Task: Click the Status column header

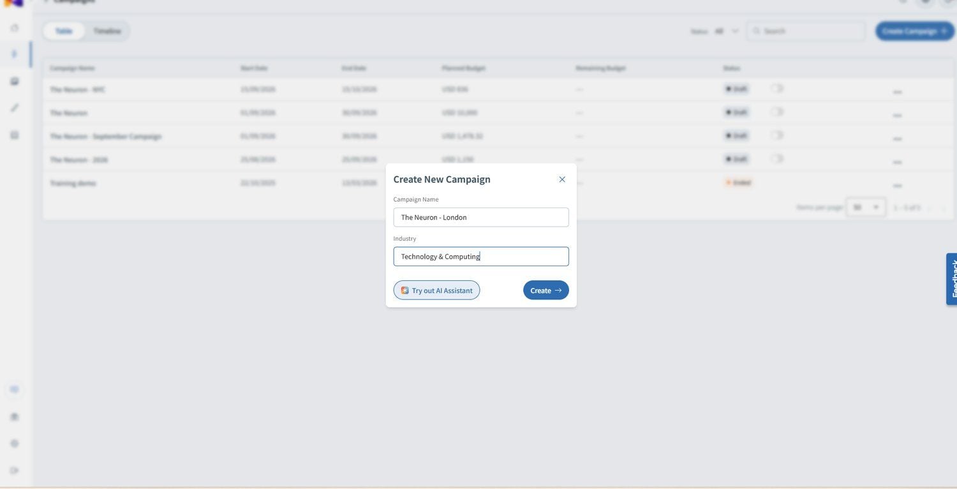Action: point(732,68)
